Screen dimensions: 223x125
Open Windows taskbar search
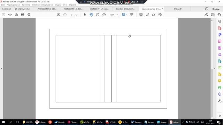coord(10,122)
